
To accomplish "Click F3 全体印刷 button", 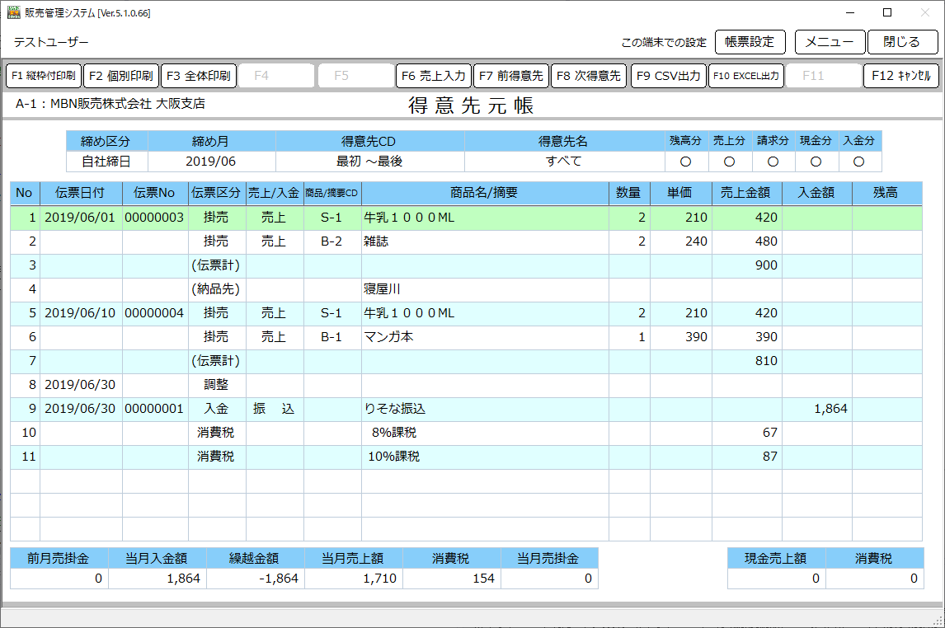I will [x=198, y=76].
